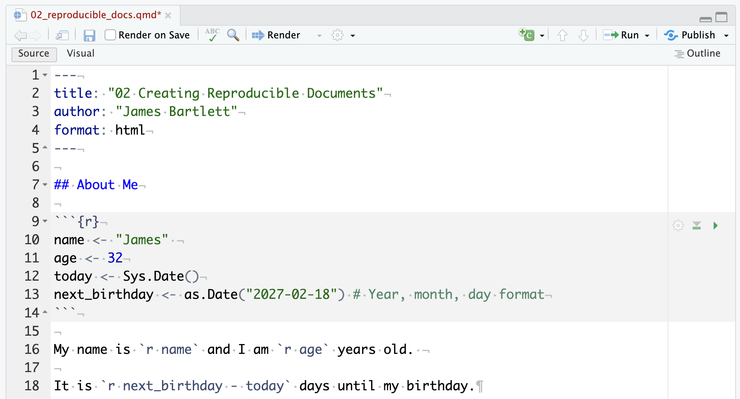Run current line or selection
Image resolution: width=740 pixels, height=399 pixels.
pyautogui.click(x=621, y=35)
